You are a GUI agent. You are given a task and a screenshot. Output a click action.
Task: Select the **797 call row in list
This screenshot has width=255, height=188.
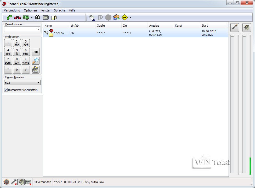point(136,33)
